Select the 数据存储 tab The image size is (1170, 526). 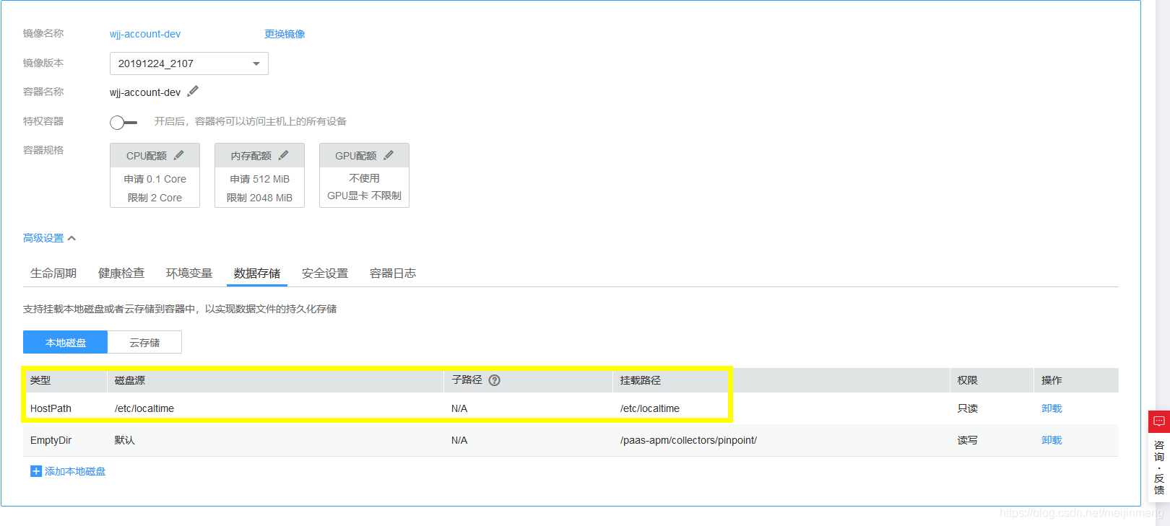pos(257,273)
